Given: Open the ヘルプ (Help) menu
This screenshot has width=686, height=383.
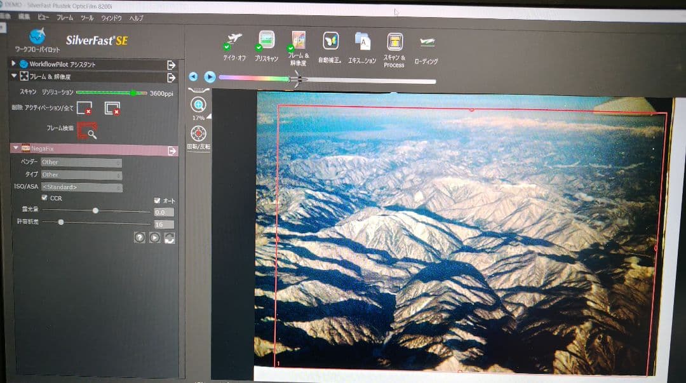Looking at the screenshot, I should click(136, 18).
